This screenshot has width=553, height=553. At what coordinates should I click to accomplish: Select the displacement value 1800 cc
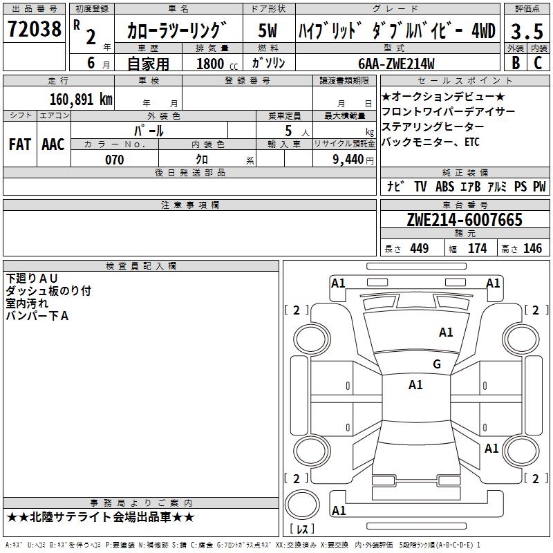[217, 64]
